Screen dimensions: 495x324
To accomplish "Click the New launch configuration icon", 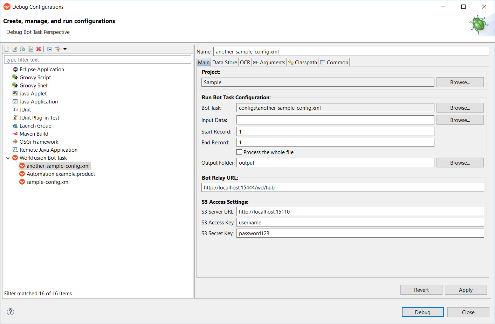I will pos(7,49).
